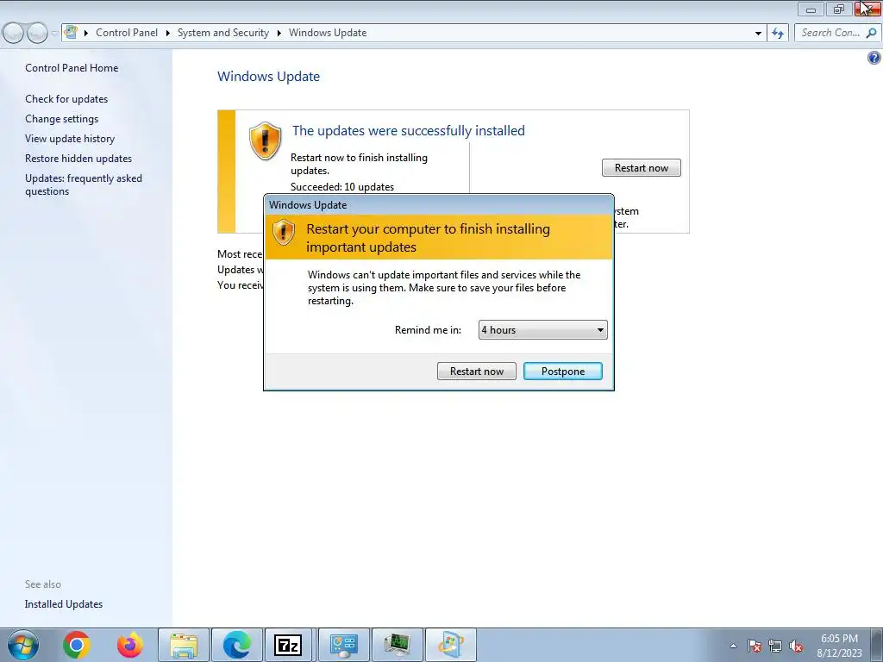This screenshot has width=883, height=662.
Task: Click the Control Panel breadcrumb
Action: (127, 33)
